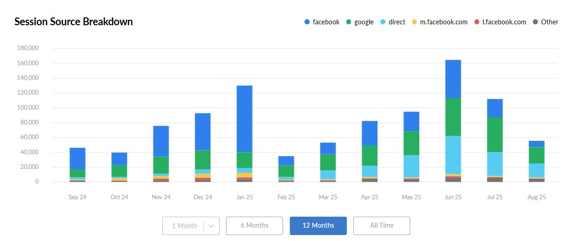Click the blue segment of Sep 24 bar
Image resolution: width=571 pixels, height=241 pixels.
[77, 158]
